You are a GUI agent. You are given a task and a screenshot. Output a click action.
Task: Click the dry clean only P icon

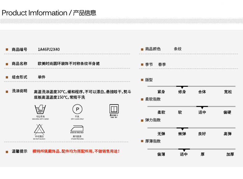click(x=77, y=109)
